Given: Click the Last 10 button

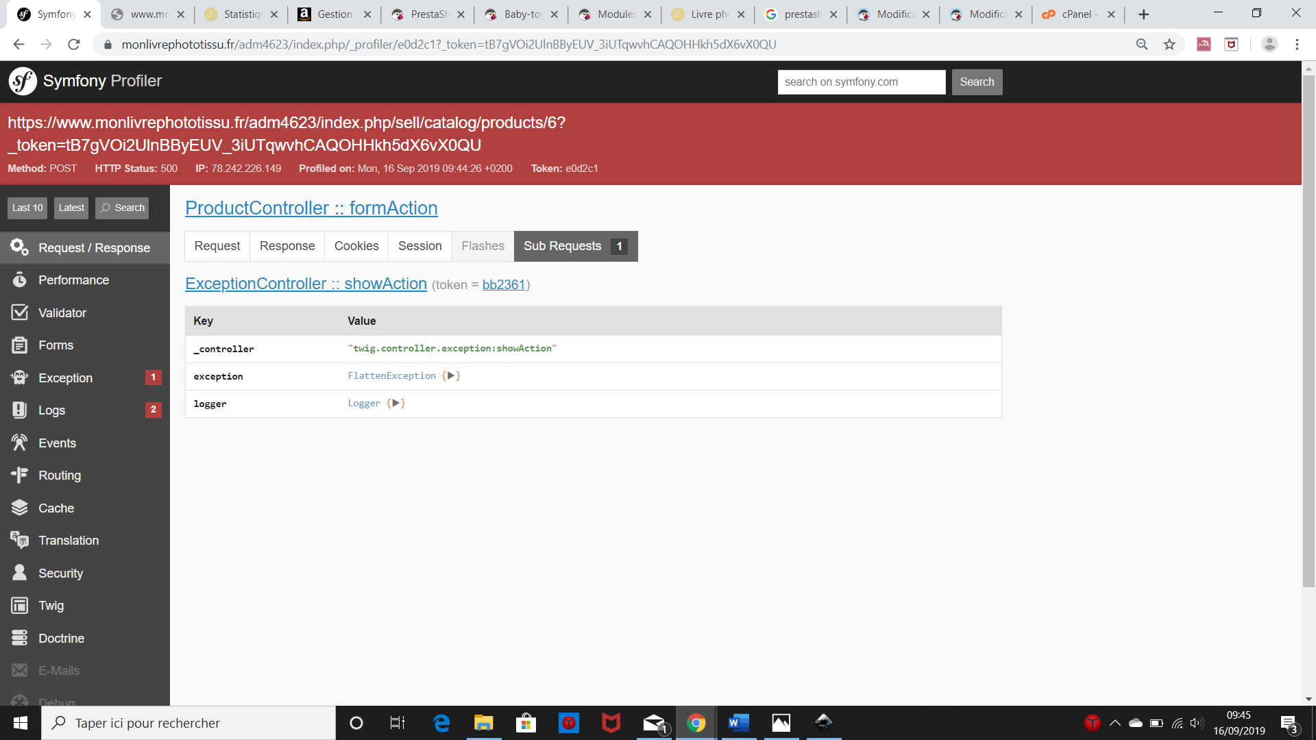Looking at the screenshot, I should tap(27, 208).
